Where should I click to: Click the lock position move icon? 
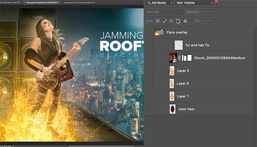[x=171, y=21]
